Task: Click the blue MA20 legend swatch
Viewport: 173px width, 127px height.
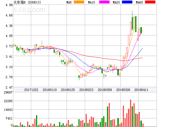Action: point(127,2)
